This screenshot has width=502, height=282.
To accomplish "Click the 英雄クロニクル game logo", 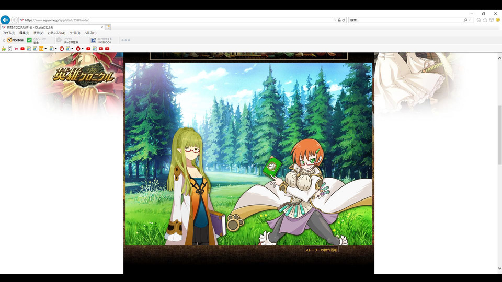I will (x=84, y=75).
